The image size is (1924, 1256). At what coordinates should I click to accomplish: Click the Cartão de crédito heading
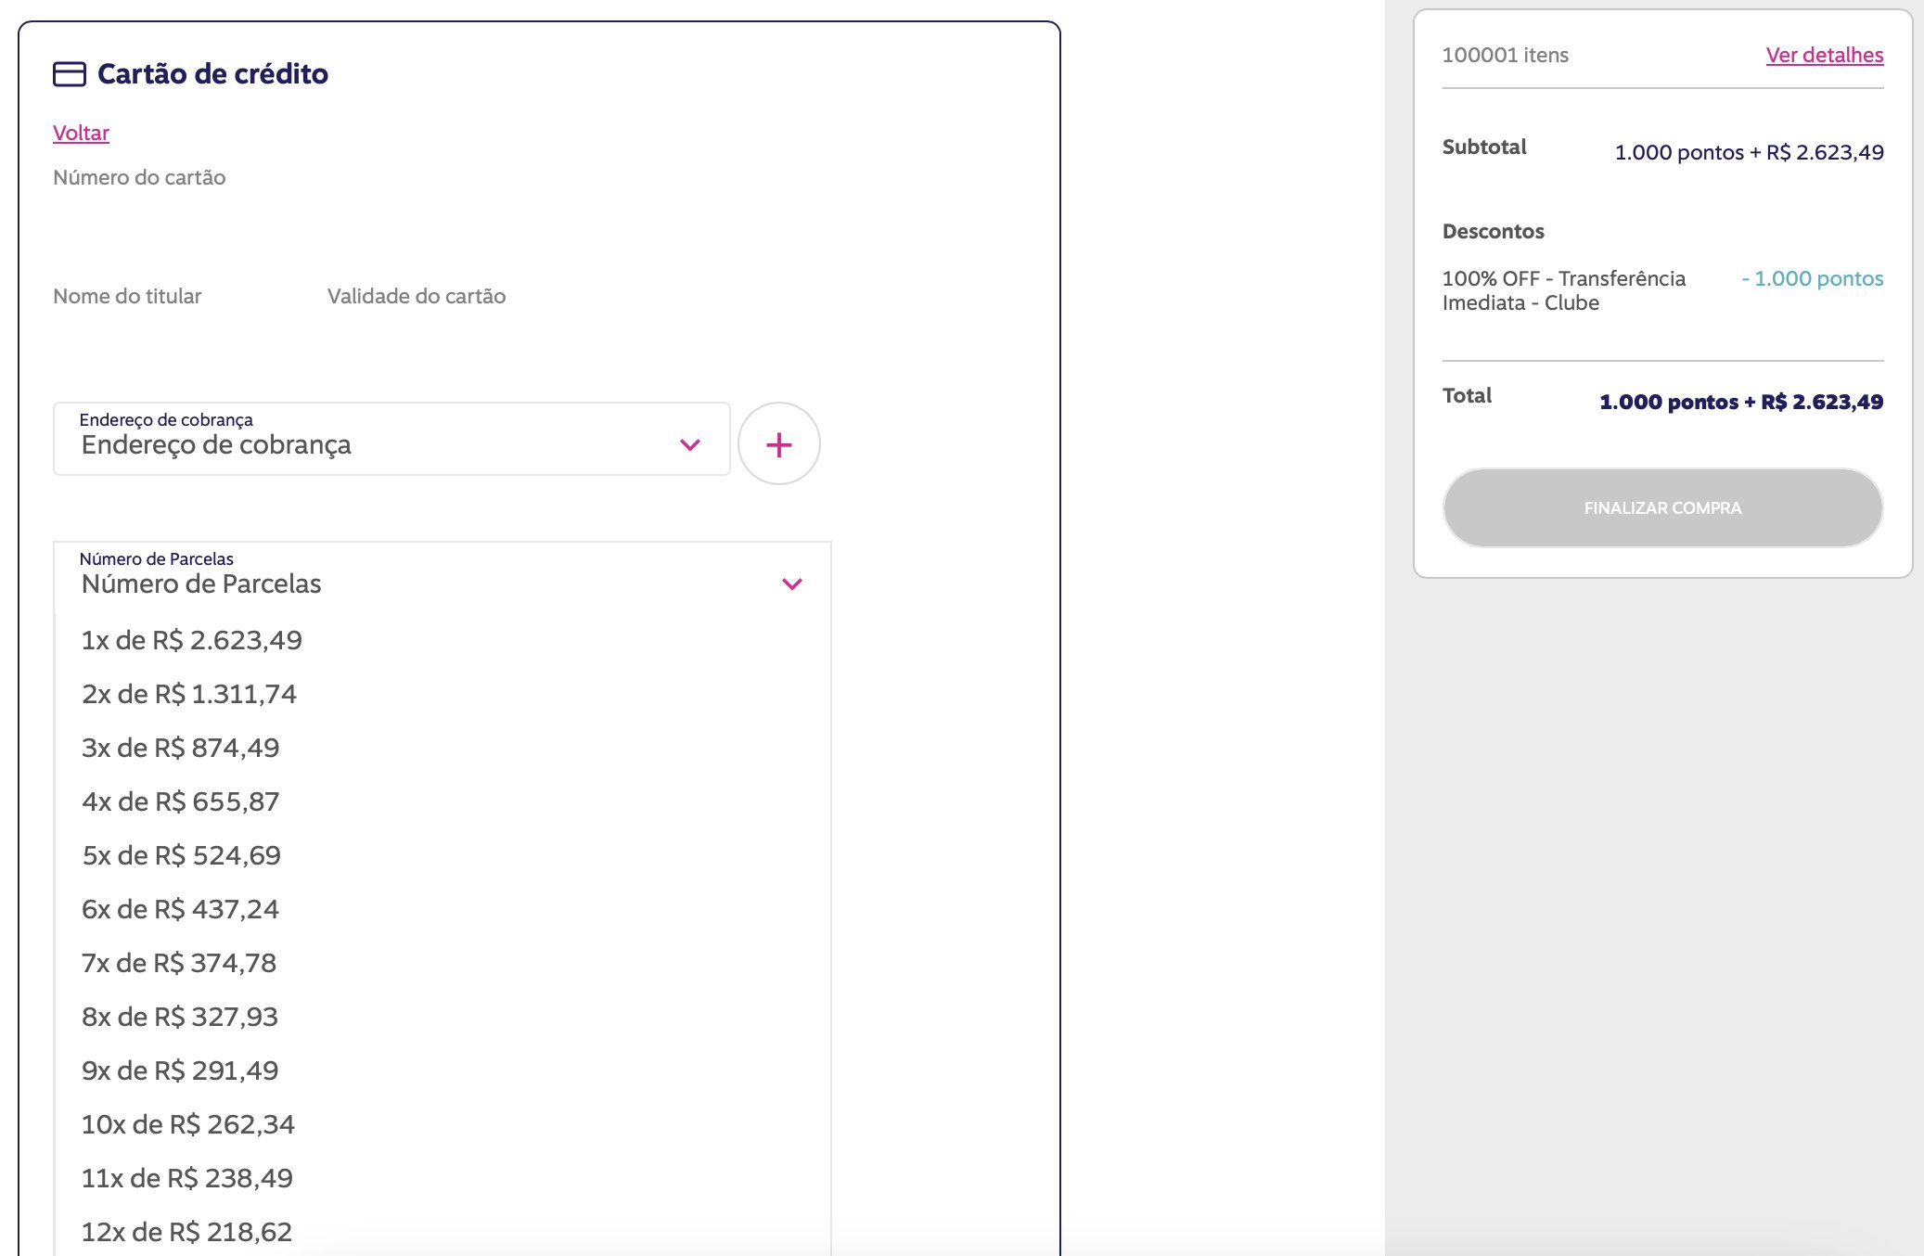pos(212,74)
